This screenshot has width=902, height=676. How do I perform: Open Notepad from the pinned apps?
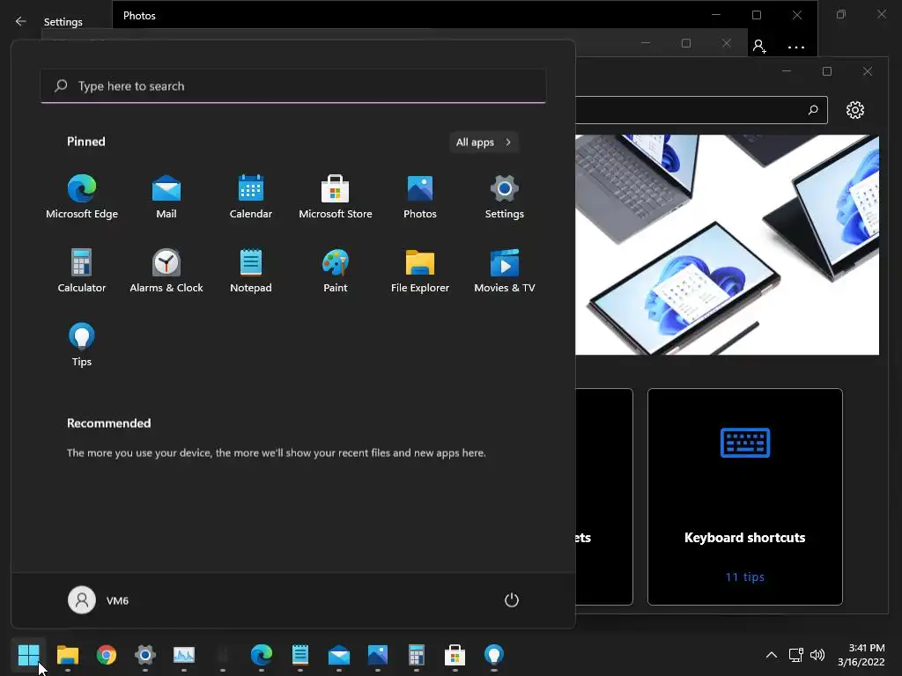coord(251,271)
